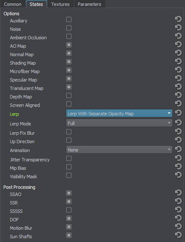This screenshot has height=242, width=185.
Task: Reset the Depth Map option
Action: pos(178,95)
